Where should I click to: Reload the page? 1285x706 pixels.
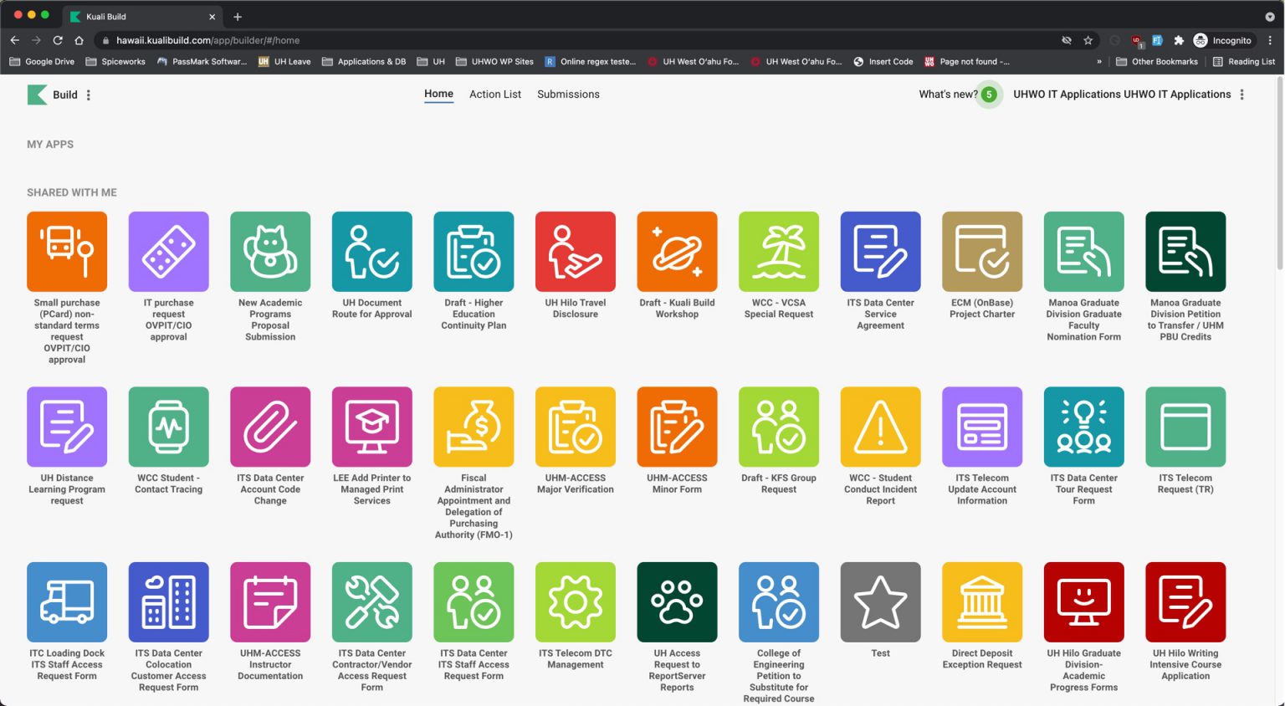click(58, 40)
